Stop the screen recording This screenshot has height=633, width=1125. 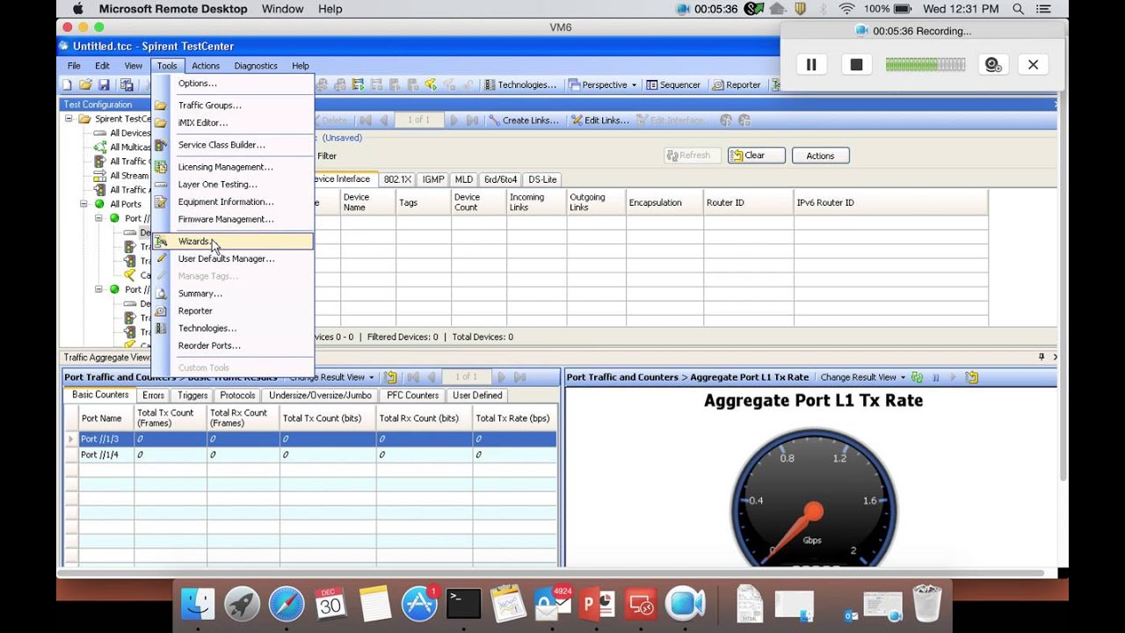click(x=856, y=64)
